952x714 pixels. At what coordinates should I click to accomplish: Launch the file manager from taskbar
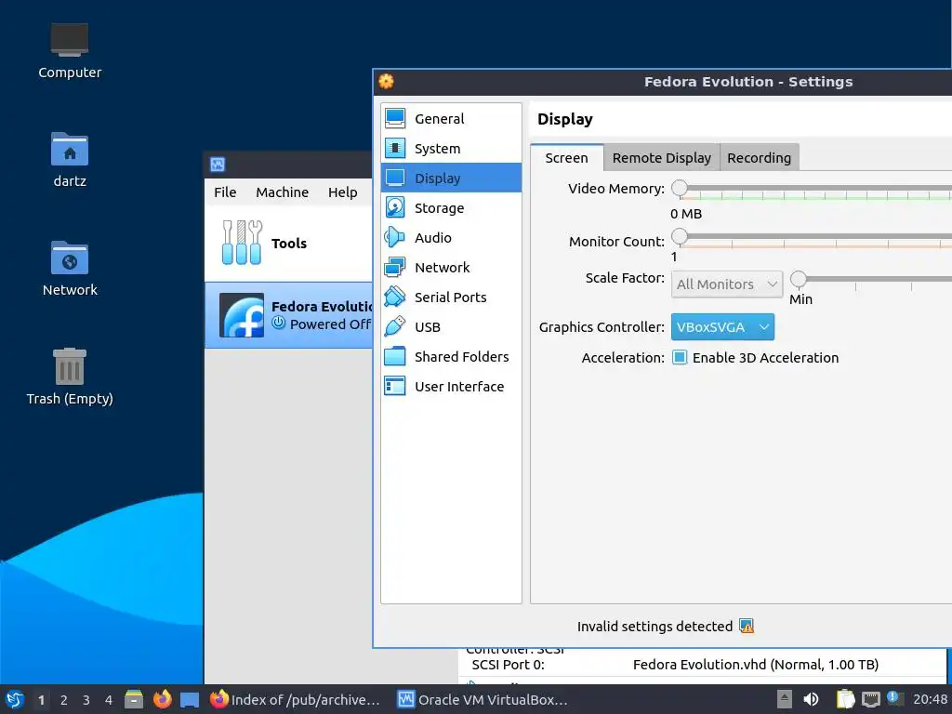134,699
